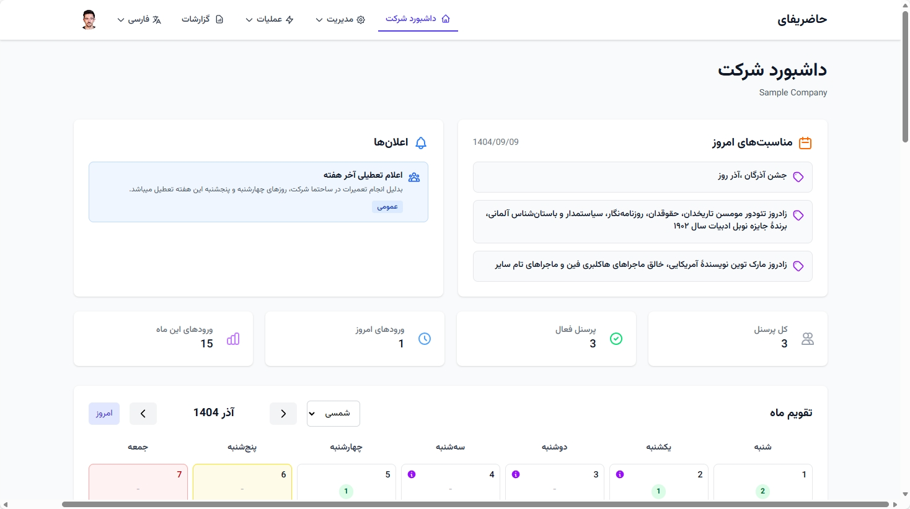The image size is (910, 509).
Task: Click the profile avatar photo in the navbar
Action: 89,19
